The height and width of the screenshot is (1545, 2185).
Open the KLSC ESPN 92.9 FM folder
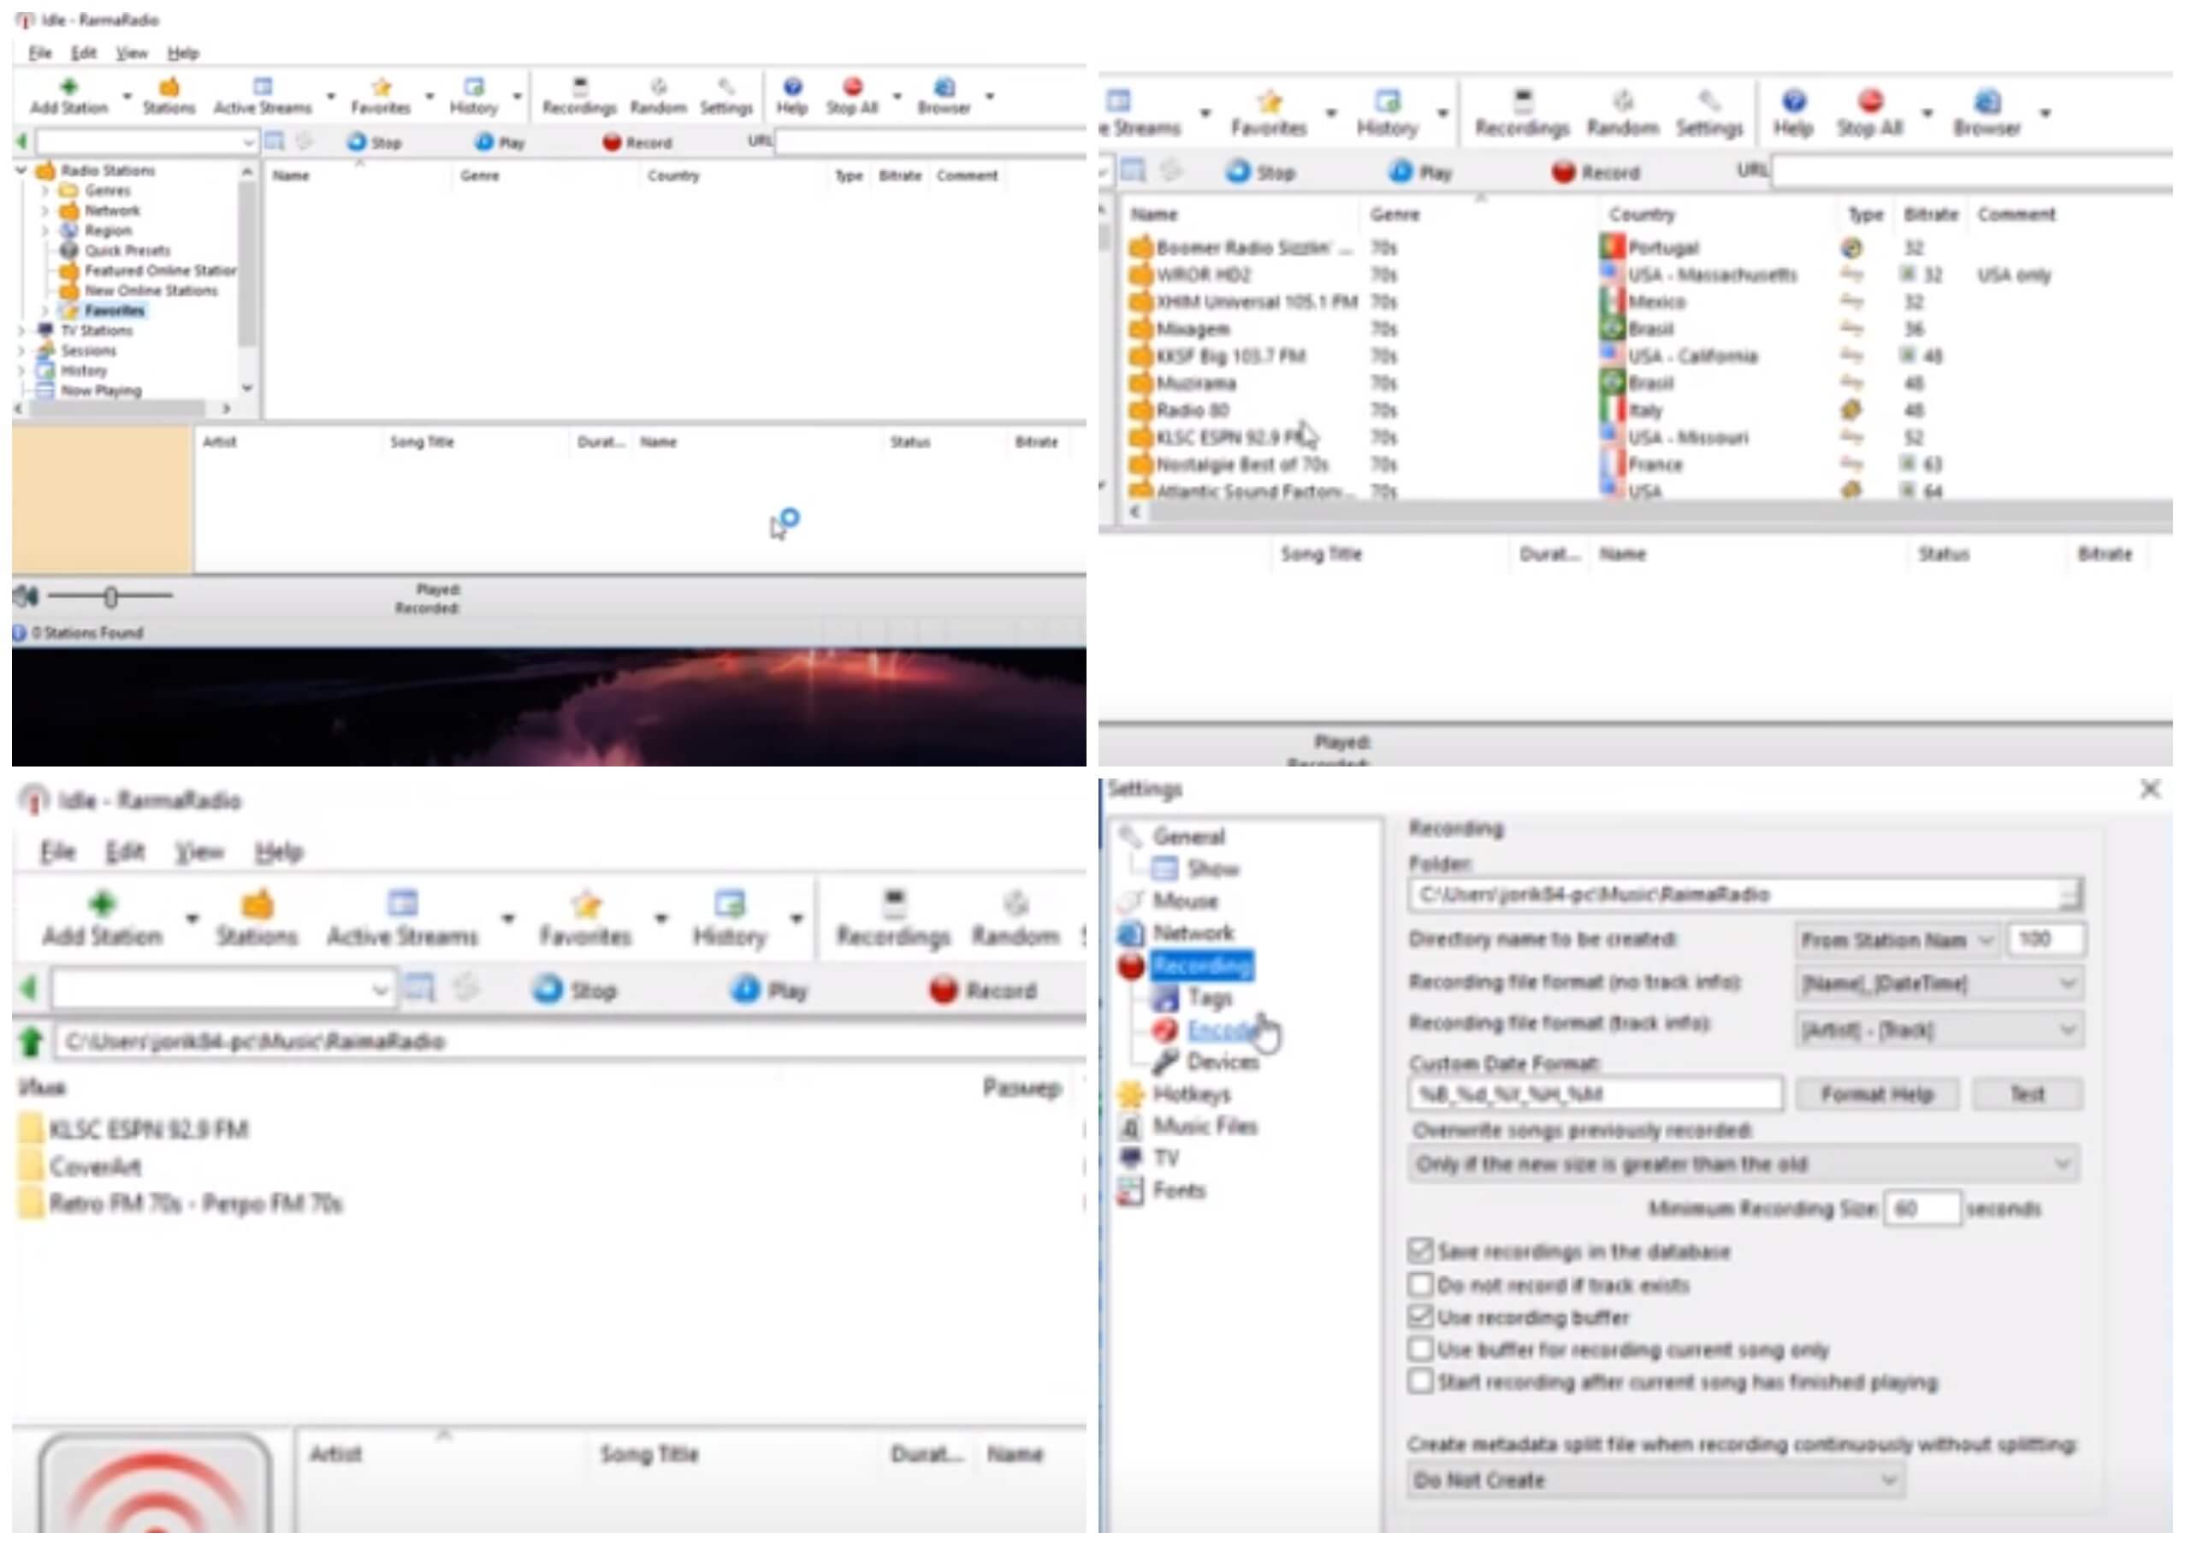(149, 1130)
